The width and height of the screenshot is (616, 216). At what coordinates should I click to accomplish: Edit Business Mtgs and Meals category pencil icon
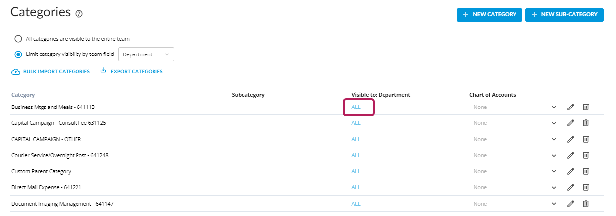571,107
